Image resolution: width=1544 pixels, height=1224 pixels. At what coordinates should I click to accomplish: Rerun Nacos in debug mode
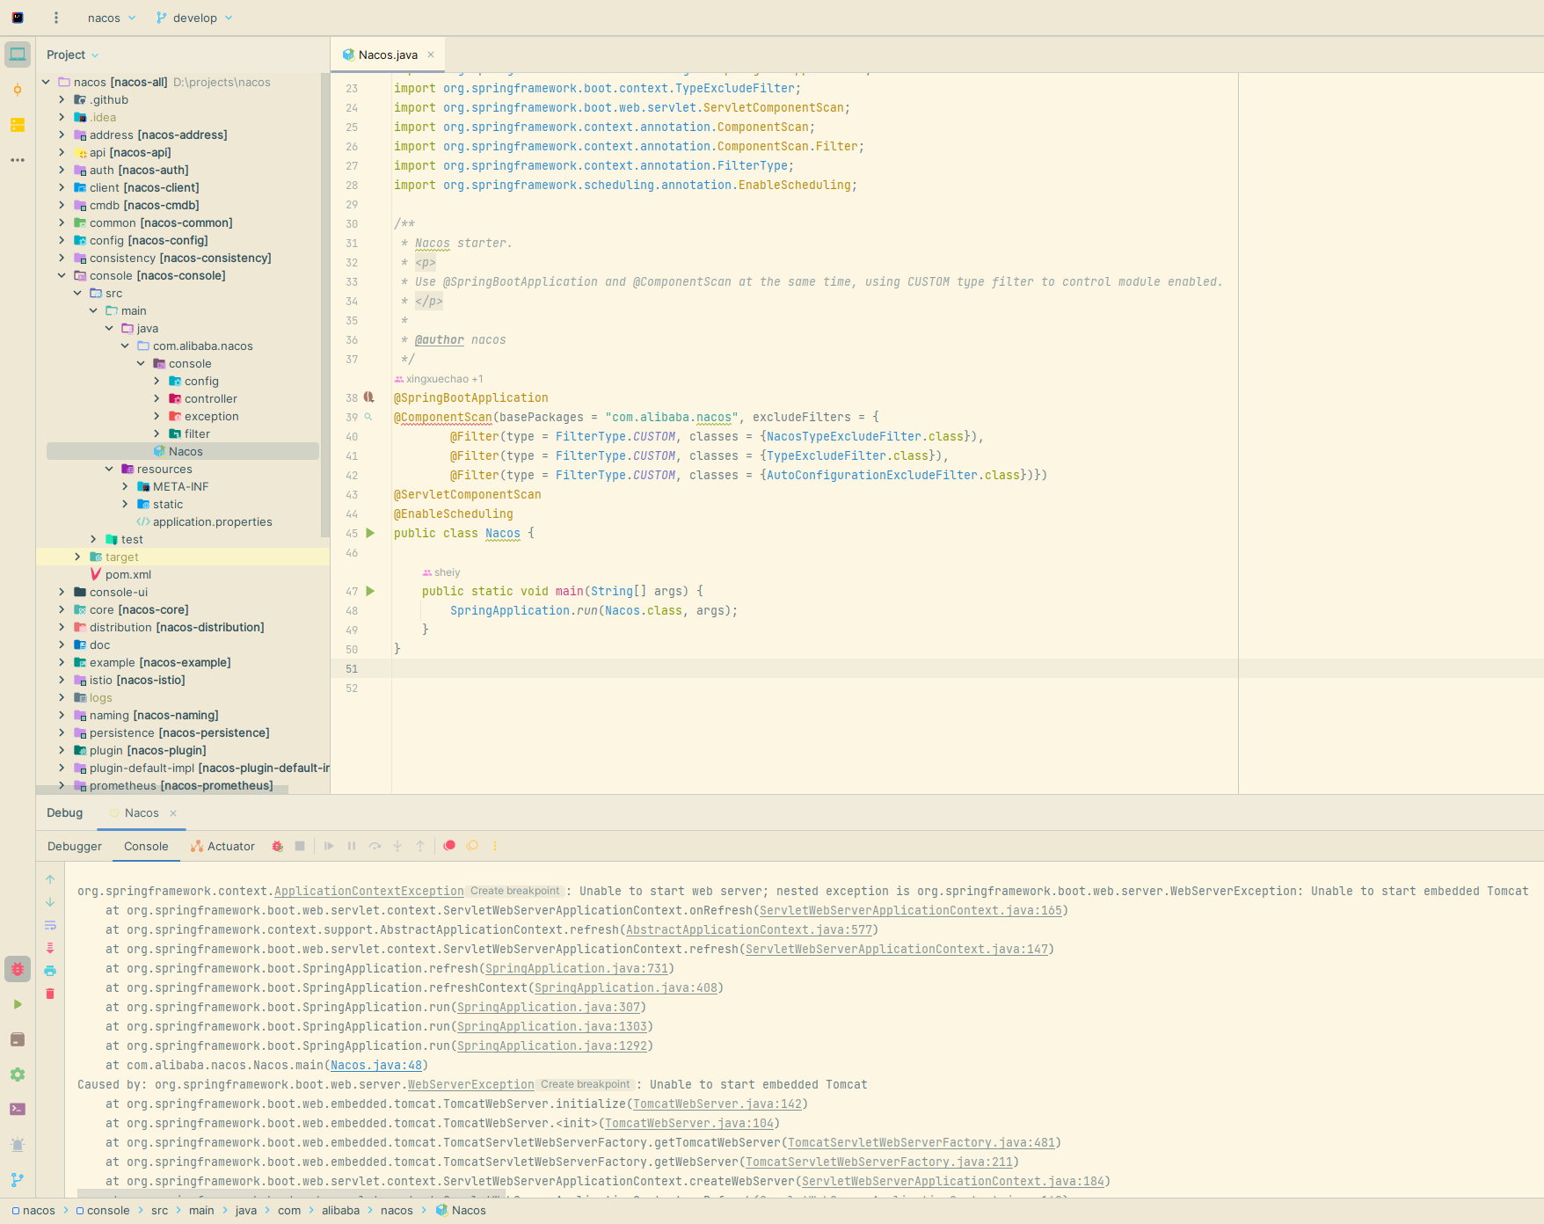click(x=277, y=846)
